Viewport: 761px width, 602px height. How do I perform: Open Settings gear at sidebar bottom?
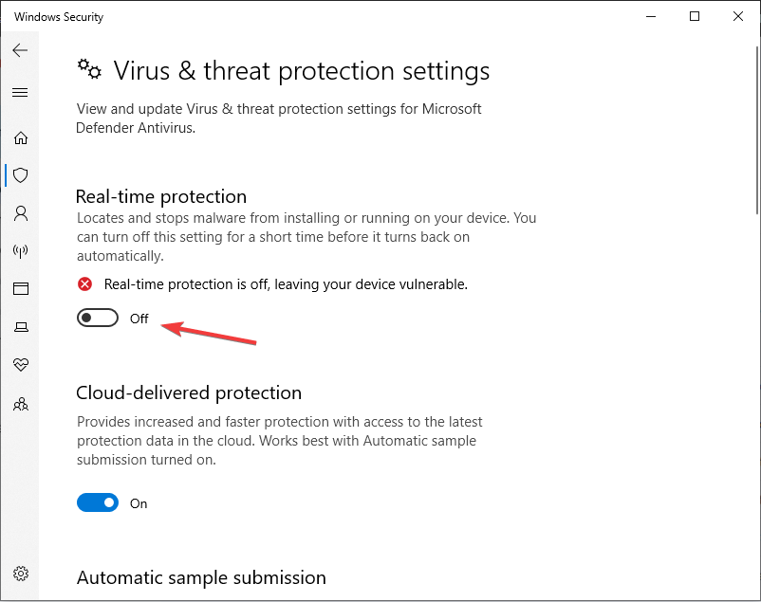[20, 574]
